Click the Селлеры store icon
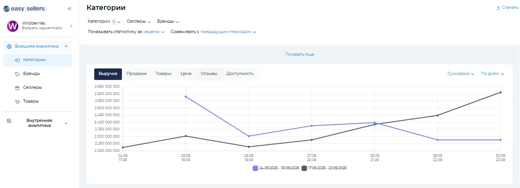 click(x=17, y=88)
